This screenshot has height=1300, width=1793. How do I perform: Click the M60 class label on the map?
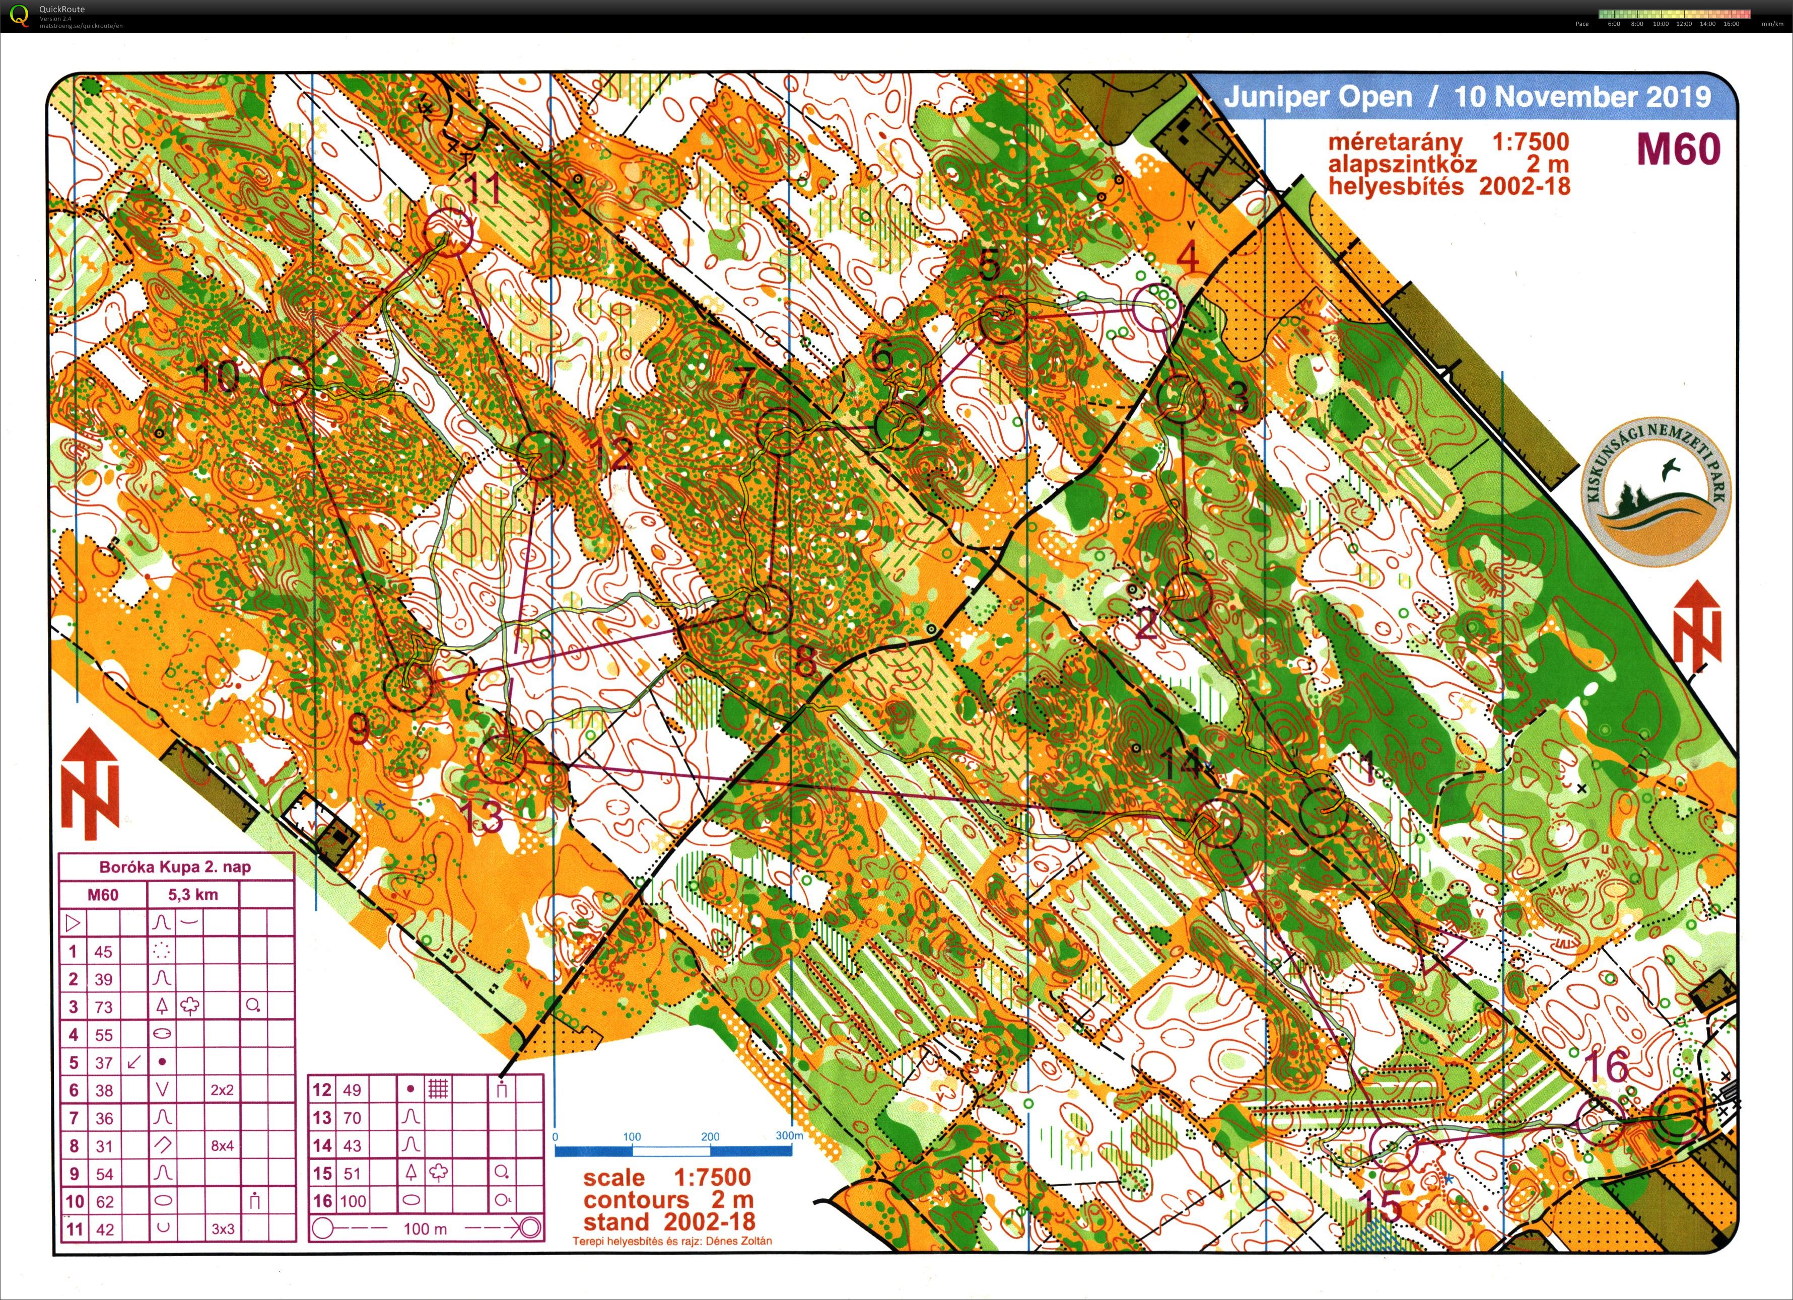[x=1678, y=149]
